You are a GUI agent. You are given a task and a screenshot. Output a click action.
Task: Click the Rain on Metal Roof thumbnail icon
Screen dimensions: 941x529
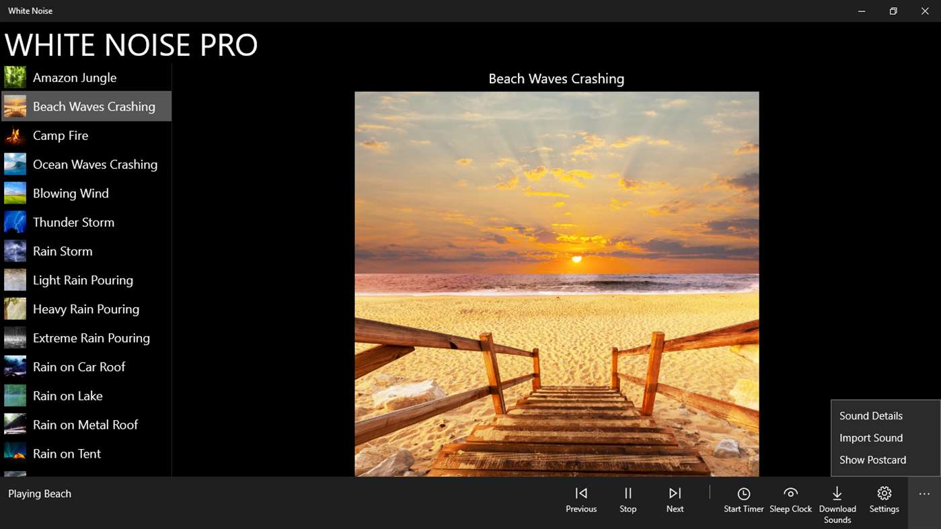(15, 424)
